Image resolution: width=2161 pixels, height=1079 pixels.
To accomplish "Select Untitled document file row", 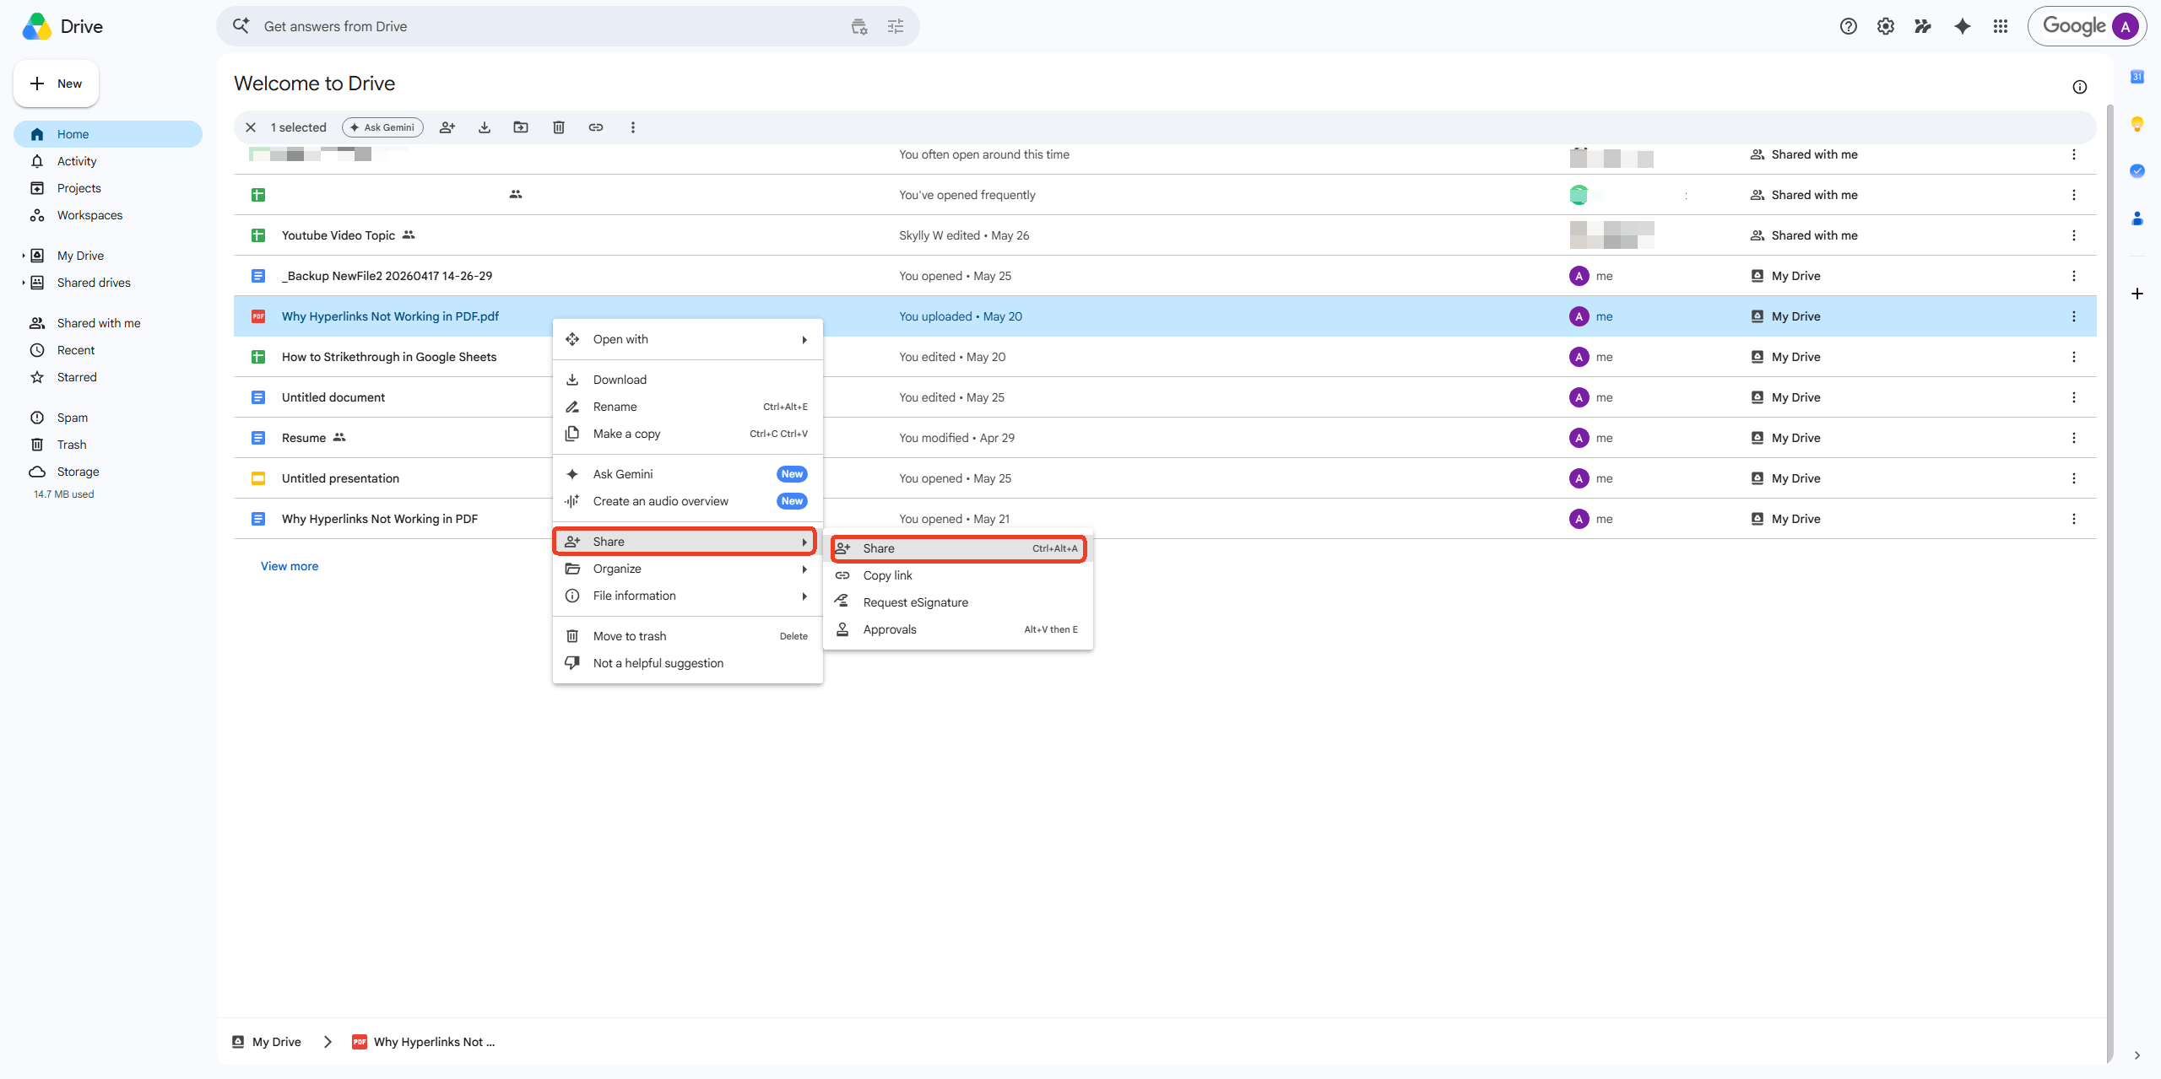I will 1165,397.
